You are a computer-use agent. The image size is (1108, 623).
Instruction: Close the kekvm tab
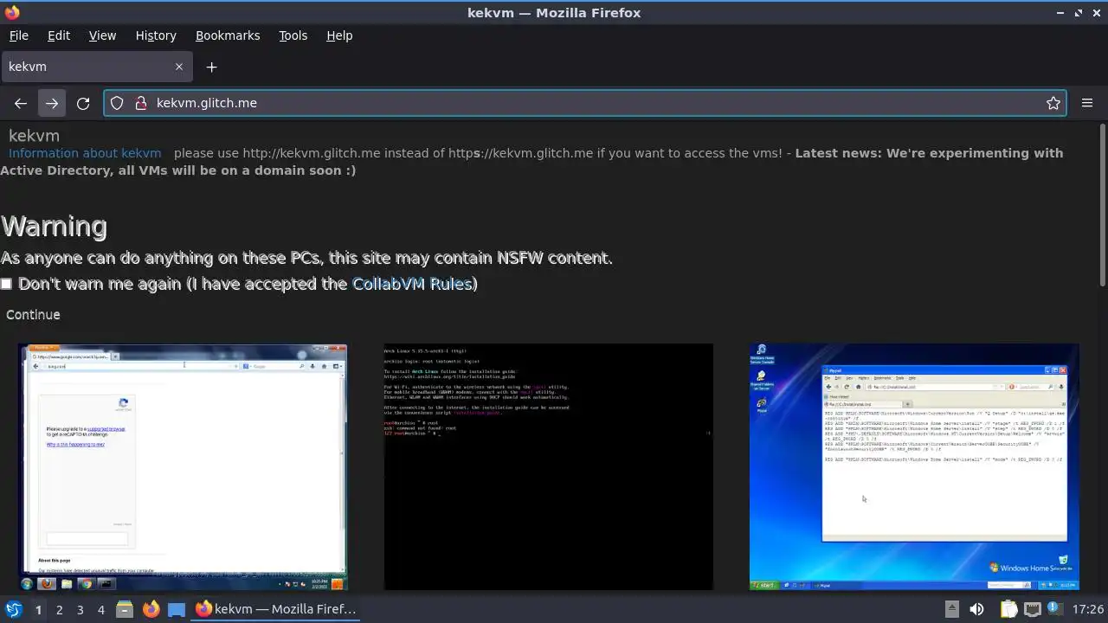(179, 67)
